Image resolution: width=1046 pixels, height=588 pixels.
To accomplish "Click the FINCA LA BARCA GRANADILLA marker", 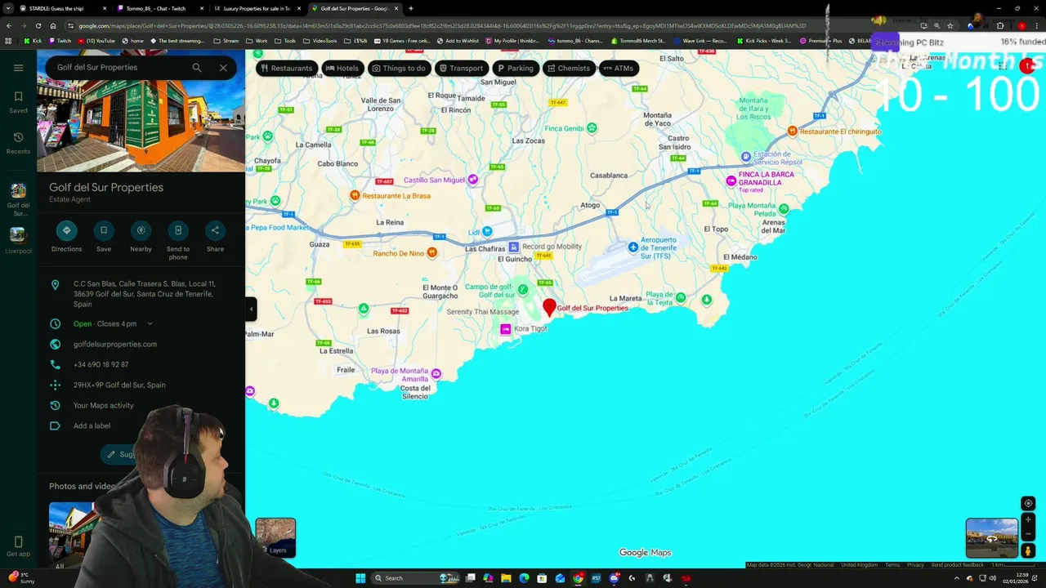I will (731, 180).
